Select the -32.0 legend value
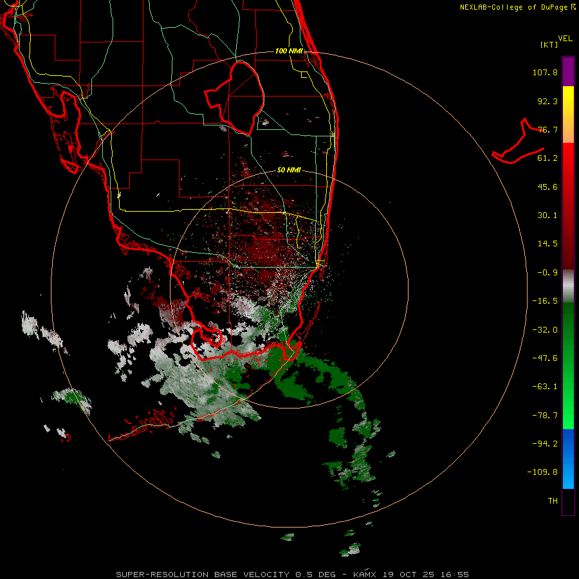The height and width of the screenshot is (579, 579). point(545,330)
